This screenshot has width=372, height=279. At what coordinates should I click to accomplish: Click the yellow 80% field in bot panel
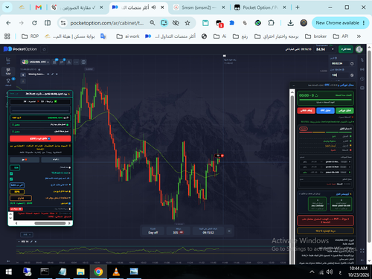click(x=17, y=191)
